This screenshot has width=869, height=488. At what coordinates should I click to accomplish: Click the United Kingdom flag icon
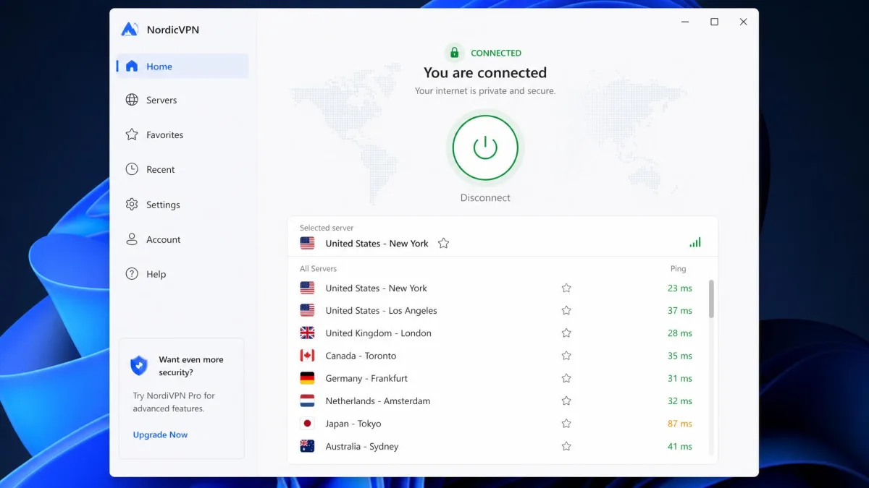[307, 333]
